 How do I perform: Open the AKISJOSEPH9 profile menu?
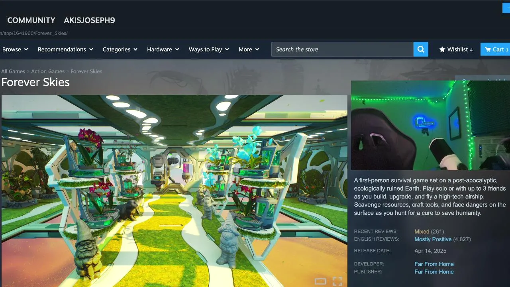(89, 20)
